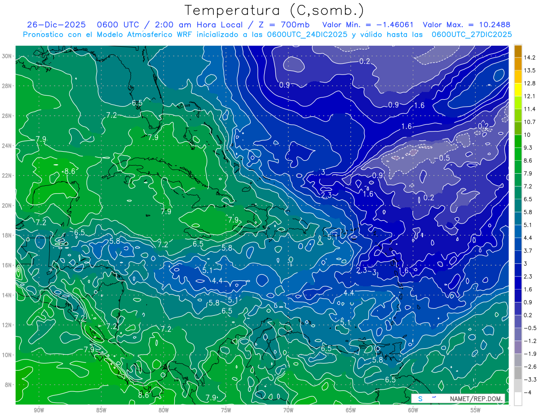The image size is (539, 416).
Task: Click the '14N' latitude axis label
Action: click(7, 295)
